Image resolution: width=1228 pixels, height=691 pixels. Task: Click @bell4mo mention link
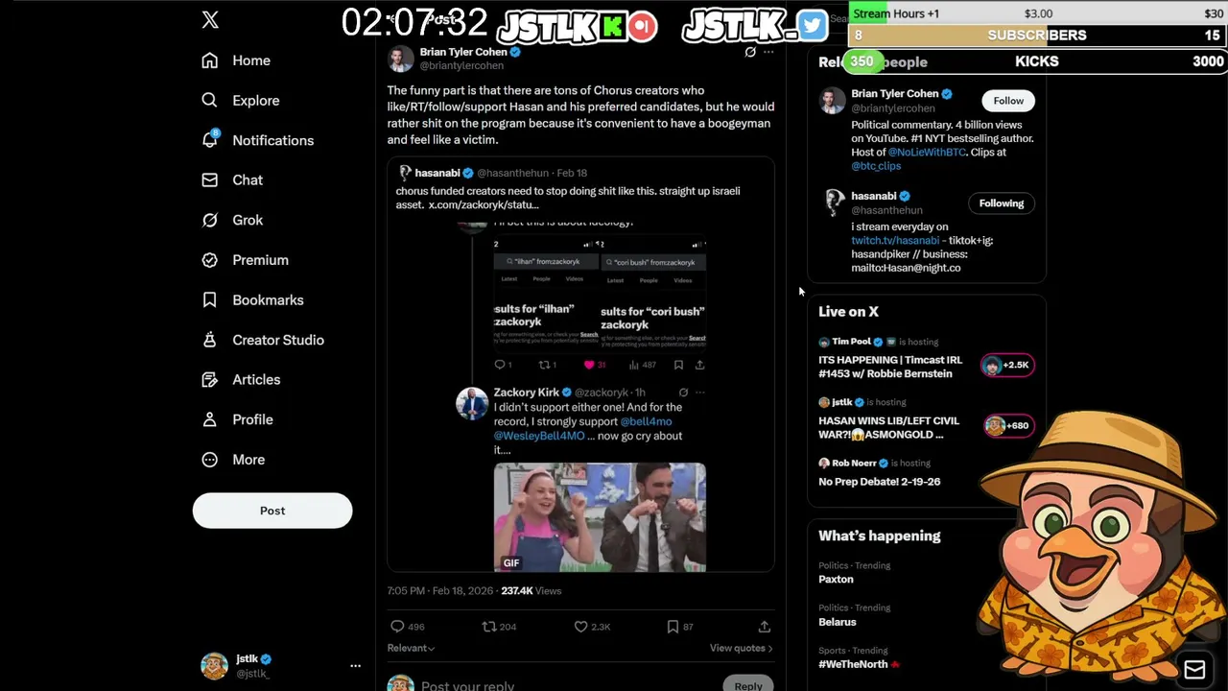[x=646, y=421]
